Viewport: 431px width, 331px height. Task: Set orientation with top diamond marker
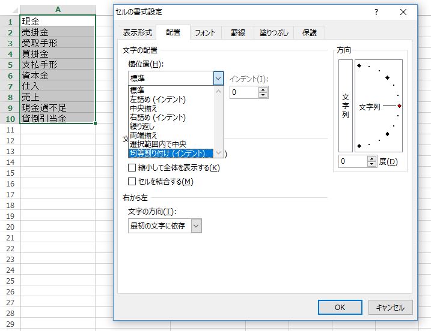click(359, 65)
